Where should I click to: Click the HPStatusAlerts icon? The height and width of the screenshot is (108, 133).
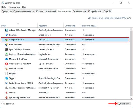coord(6,45)
